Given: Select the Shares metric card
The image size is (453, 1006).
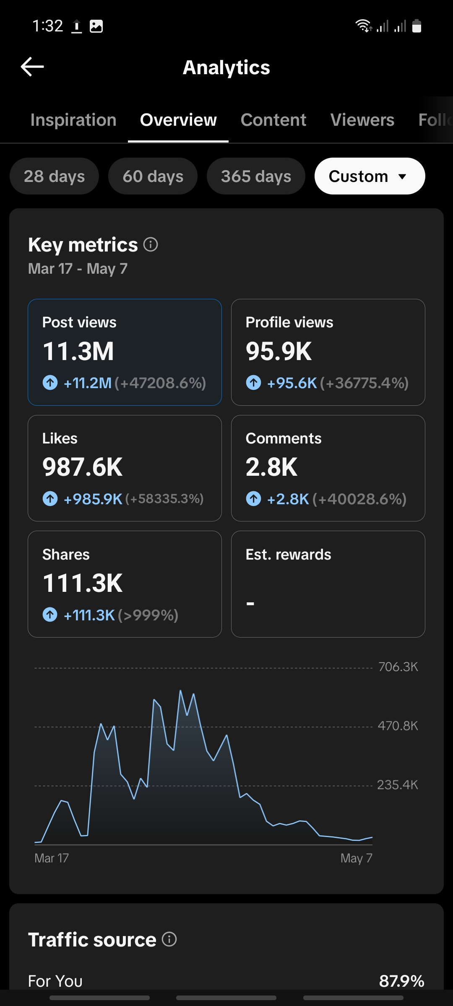Looking at the screenshot, I should click(125, 584).
